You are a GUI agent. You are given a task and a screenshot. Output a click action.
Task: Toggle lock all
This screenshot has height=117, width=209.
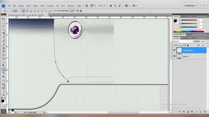coord(188,45)
